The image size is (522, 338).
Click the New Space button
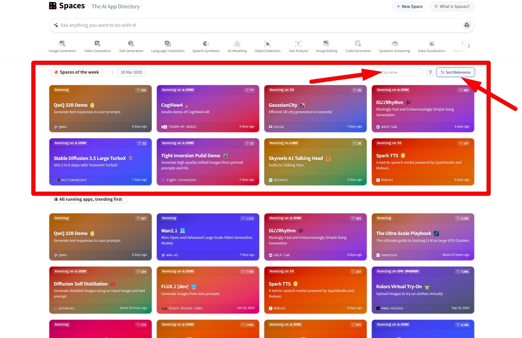(410, 6)
